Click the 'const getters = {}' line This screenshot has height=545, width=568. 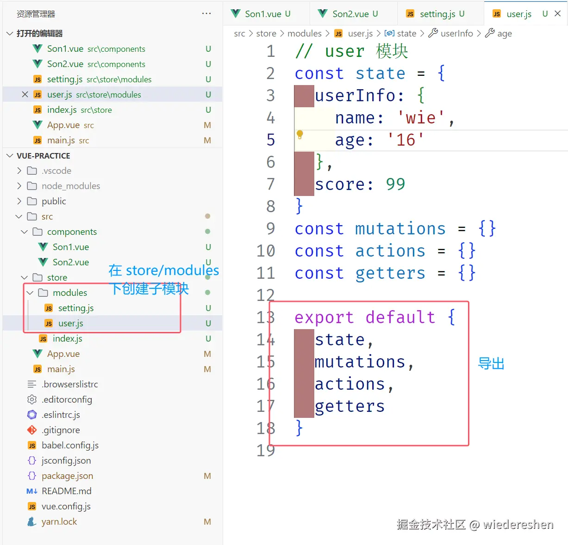coord(385,273)
